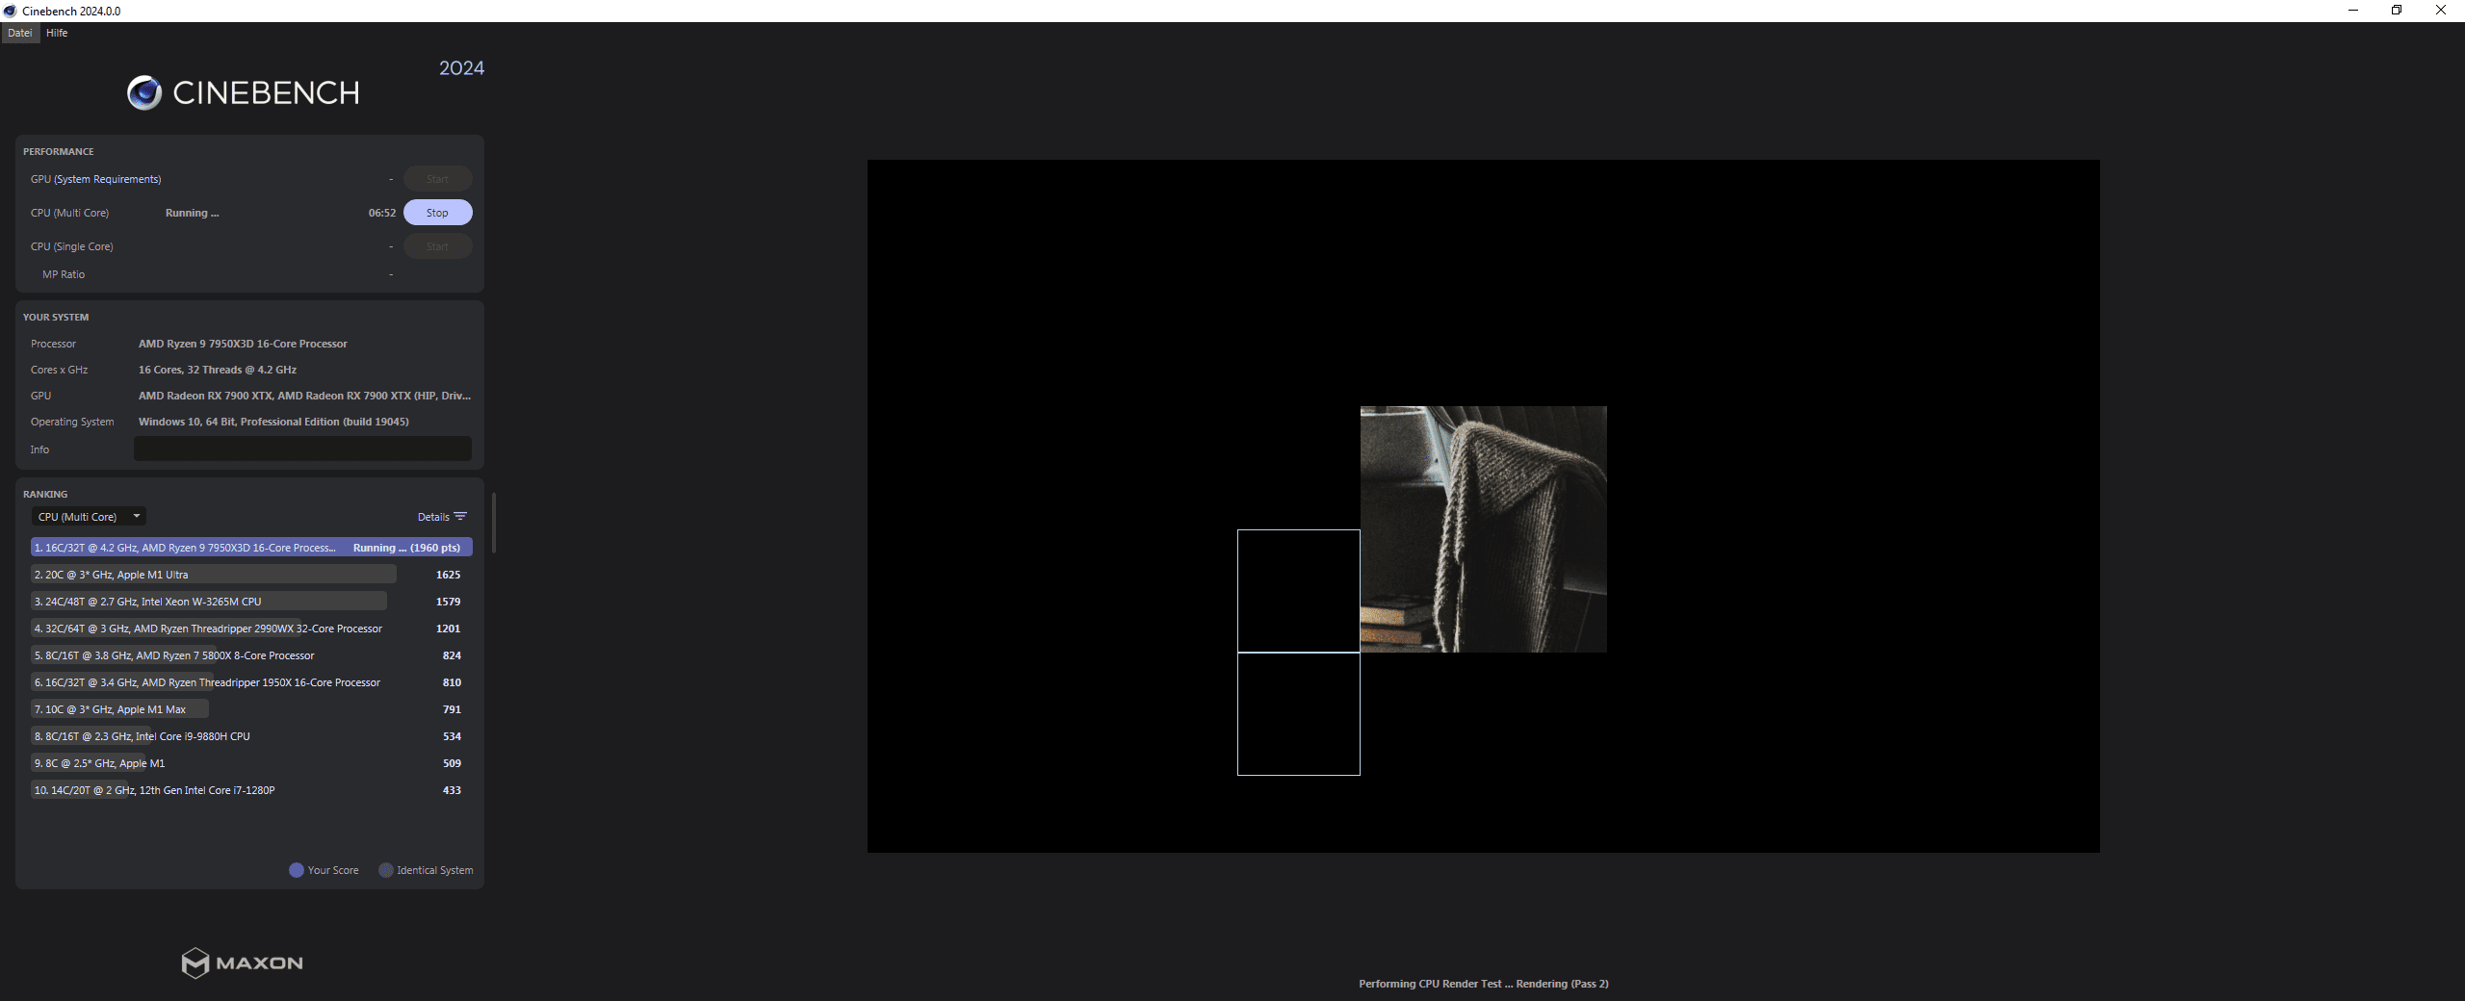The width and height of the screenshot is (2465, 1001).
Task: Stop the CPU Multi Core test
Action: (437, 213)
